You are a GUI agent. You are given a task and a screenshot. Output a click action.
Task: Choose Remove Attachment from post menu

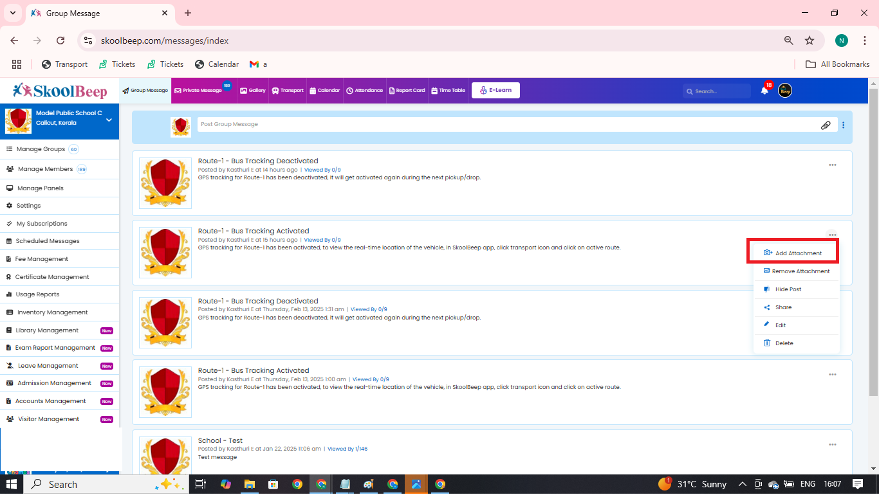pyautogui.click(x=797, y=271)
